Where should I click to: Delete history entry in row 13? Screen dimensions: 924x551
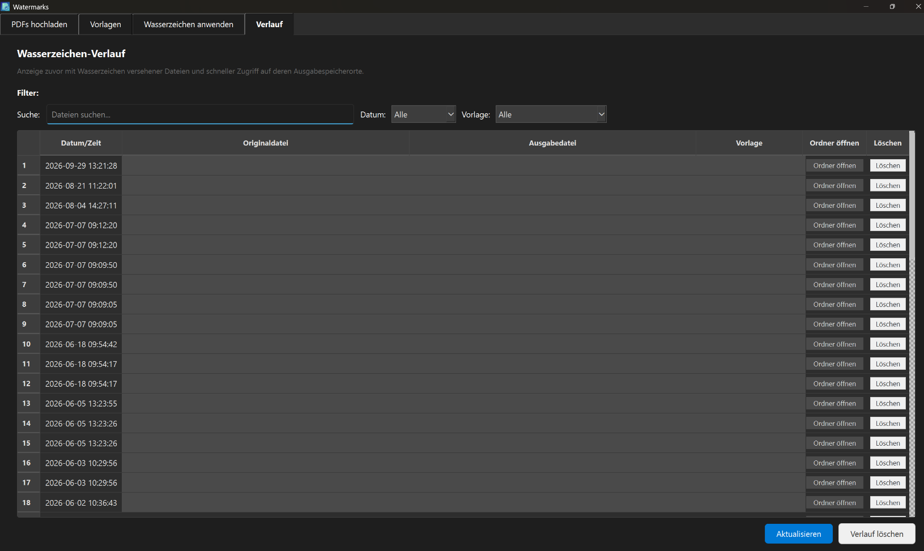point(888,403)
